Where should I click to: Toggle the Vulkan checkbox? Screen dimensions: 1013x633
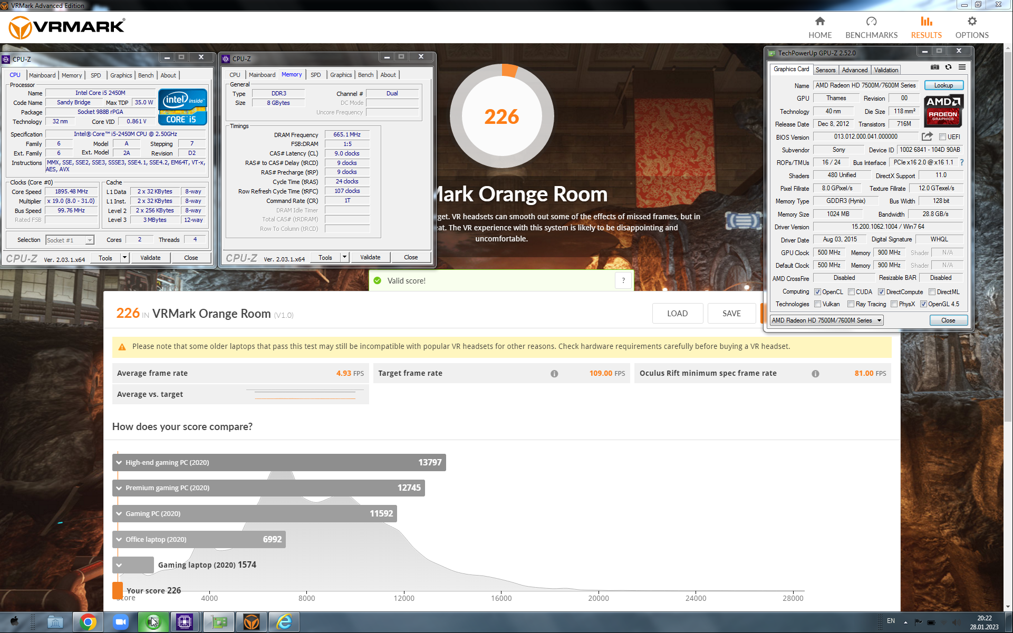[817, 304]
